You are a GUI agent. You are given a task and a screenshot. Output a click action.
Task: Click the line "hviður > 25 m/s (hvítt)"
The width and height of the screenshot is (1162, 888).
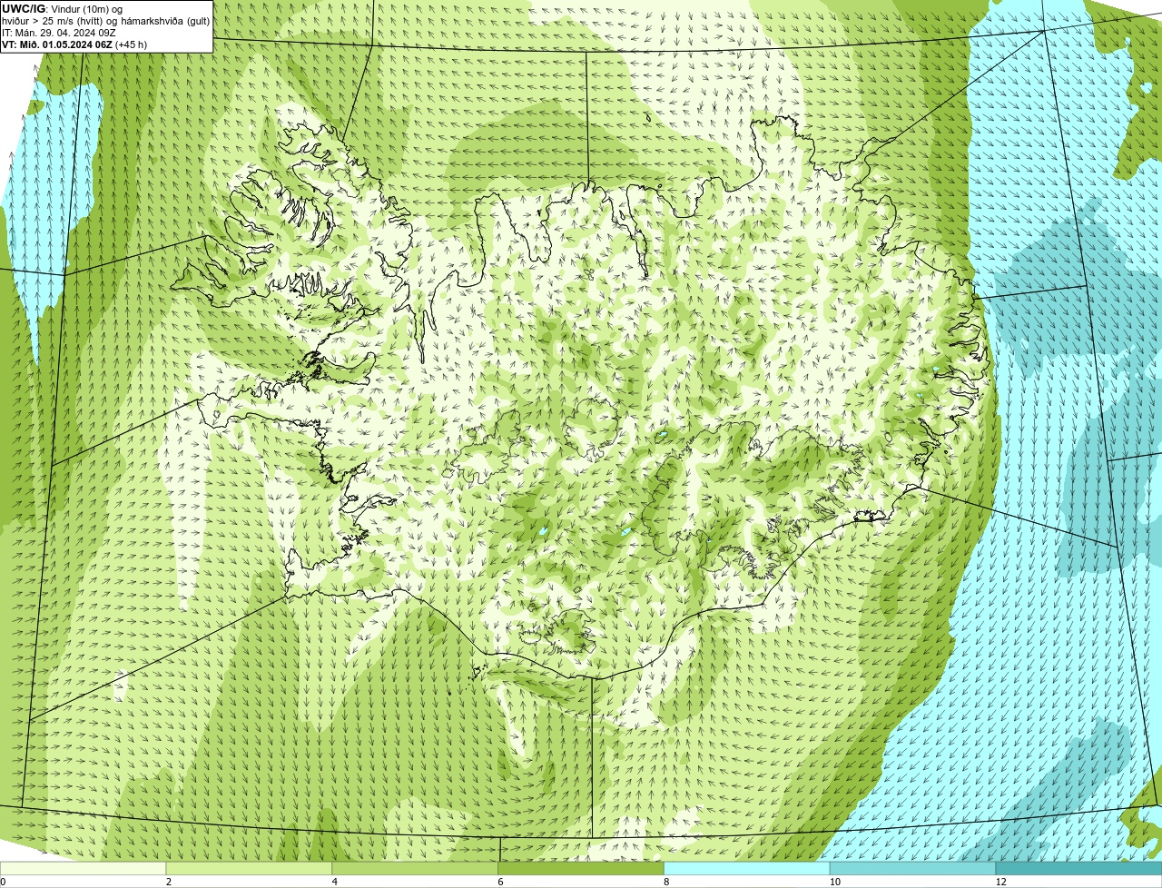[x=53, y=21]
